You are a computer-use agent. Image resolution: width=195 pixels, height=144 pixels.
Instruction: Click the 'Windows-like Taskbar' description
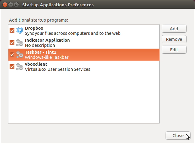(x=46, y=57)
